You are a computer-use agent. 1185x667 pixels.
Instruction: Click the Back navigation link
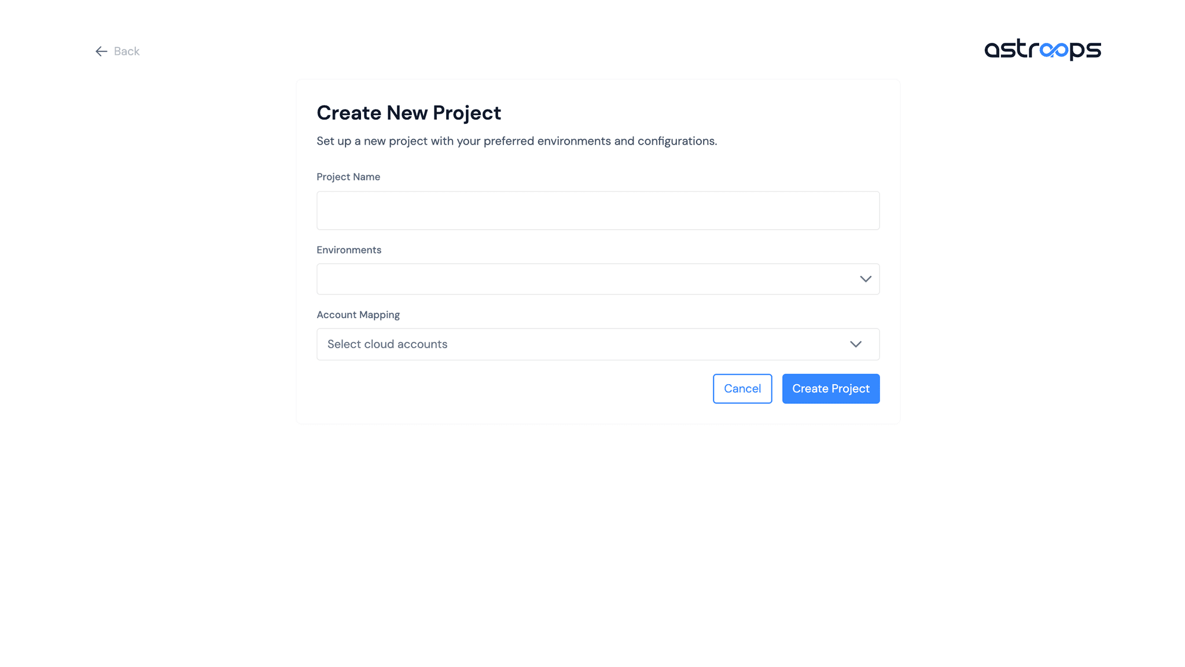click(127, 51)
